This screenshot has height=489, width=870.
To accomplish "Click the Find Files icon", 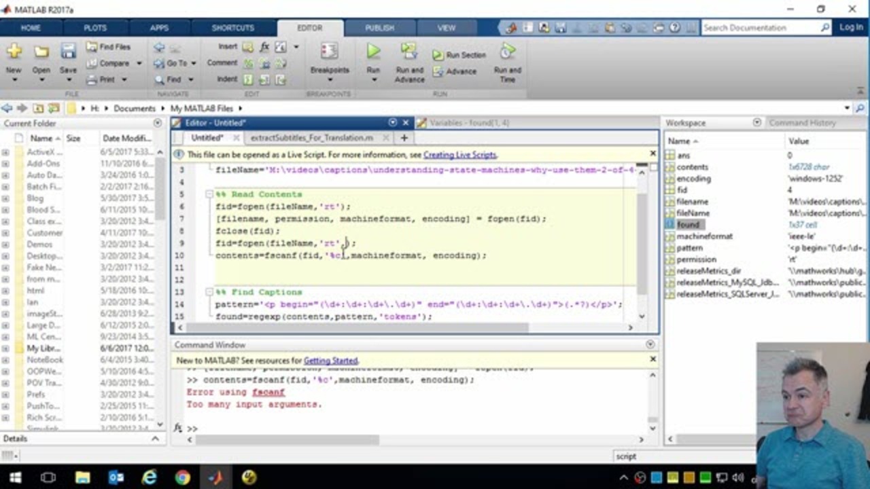I will pos(92,47).
